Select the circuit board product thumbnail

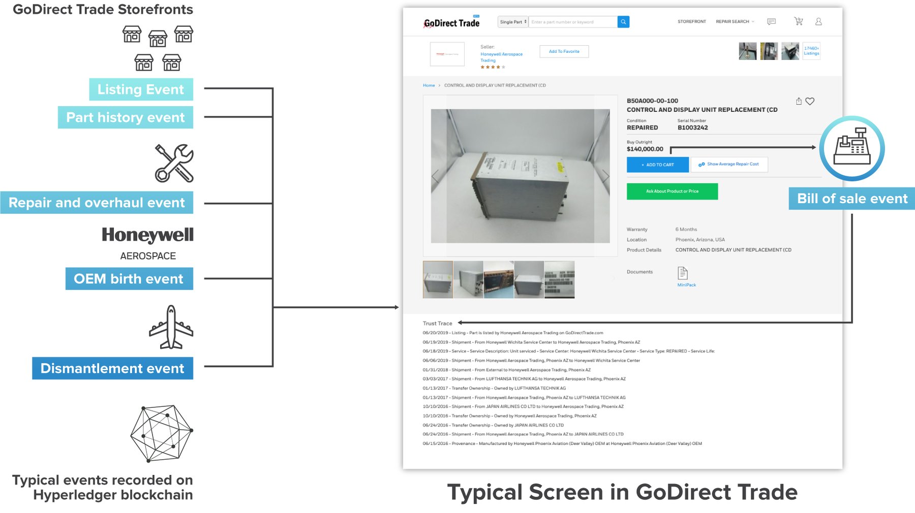tap(498, 279)
